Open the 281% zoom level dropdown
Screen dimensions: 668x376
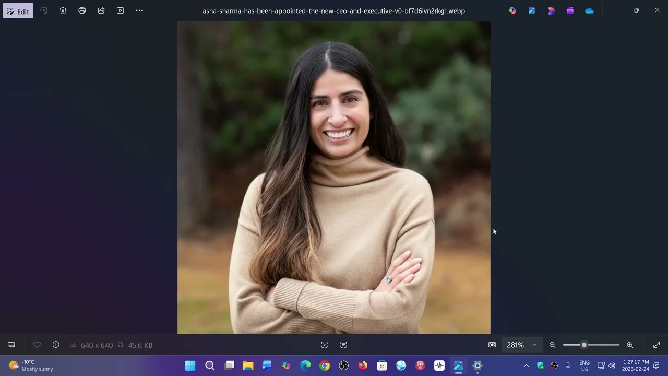[521, 345]
